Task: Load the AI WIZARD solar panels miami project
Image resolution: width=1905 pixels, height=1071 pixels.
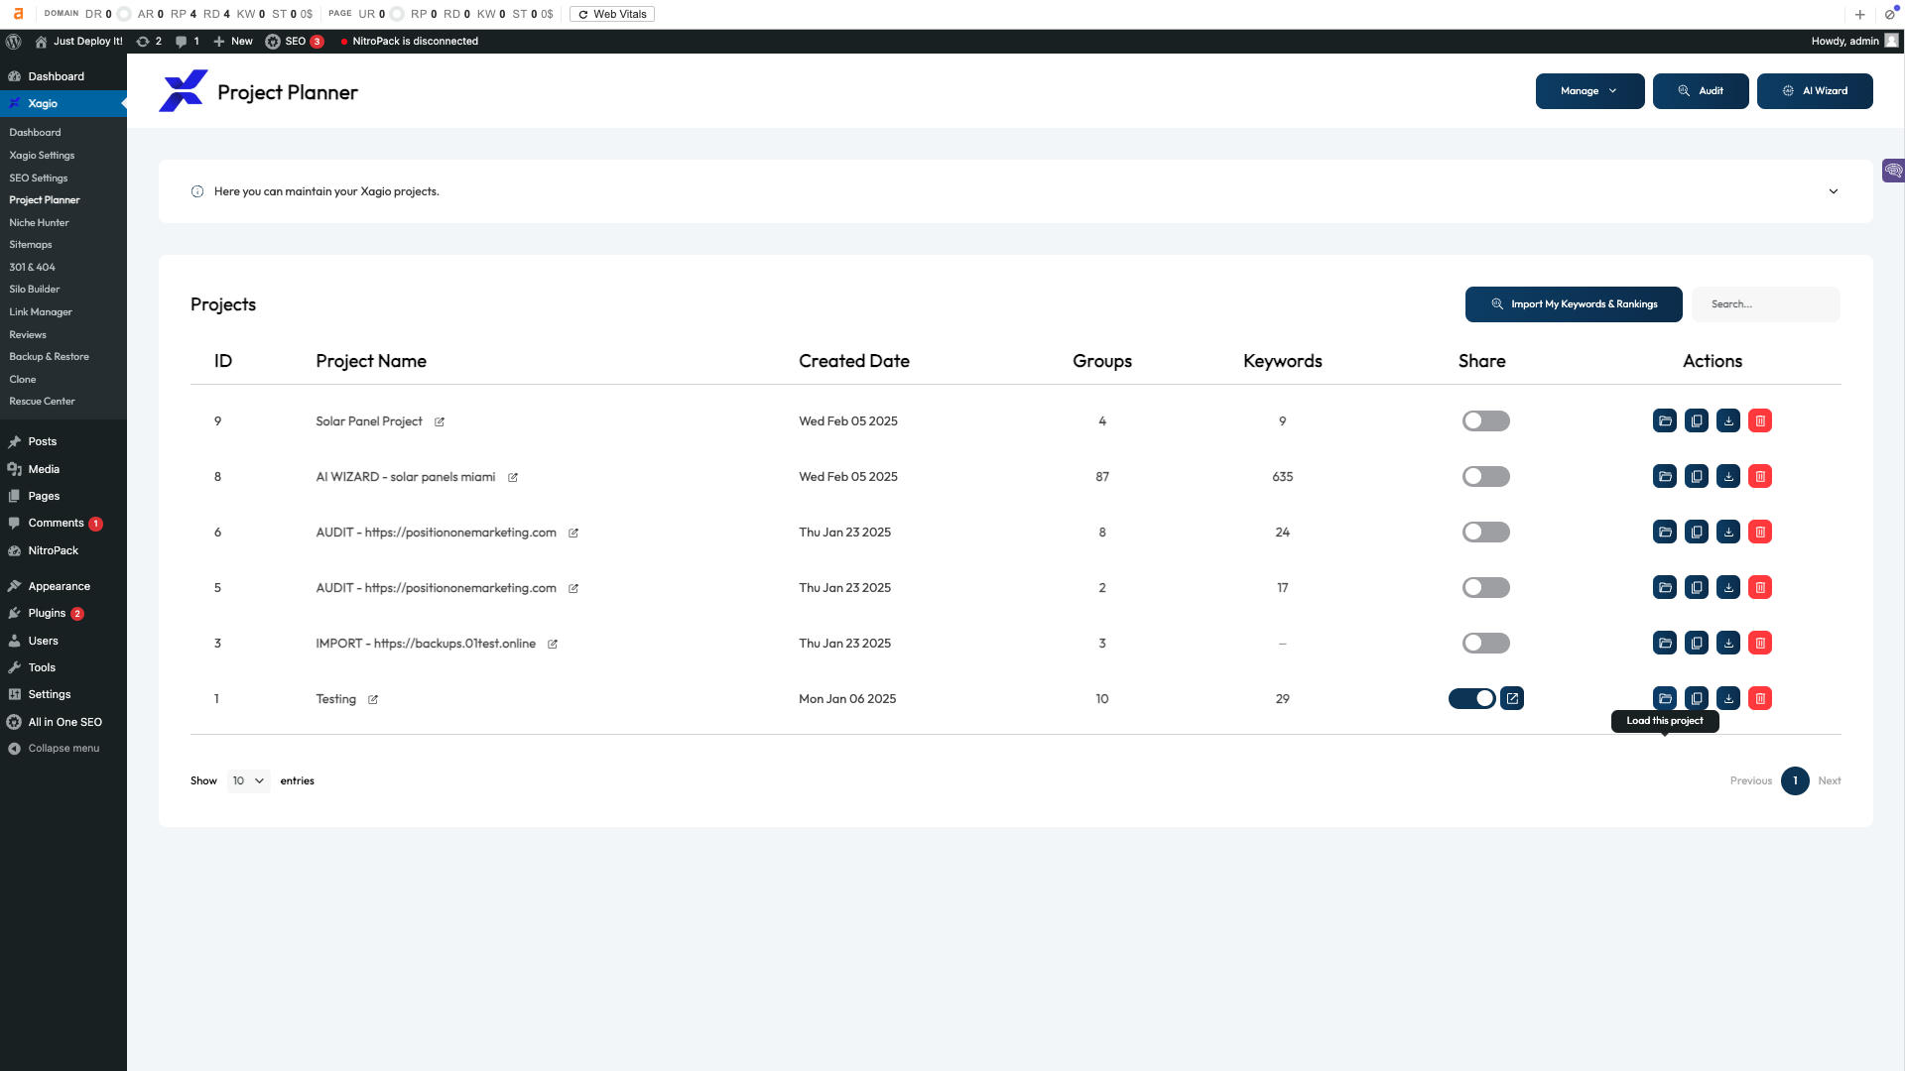Action: [x=1665, y=477]
